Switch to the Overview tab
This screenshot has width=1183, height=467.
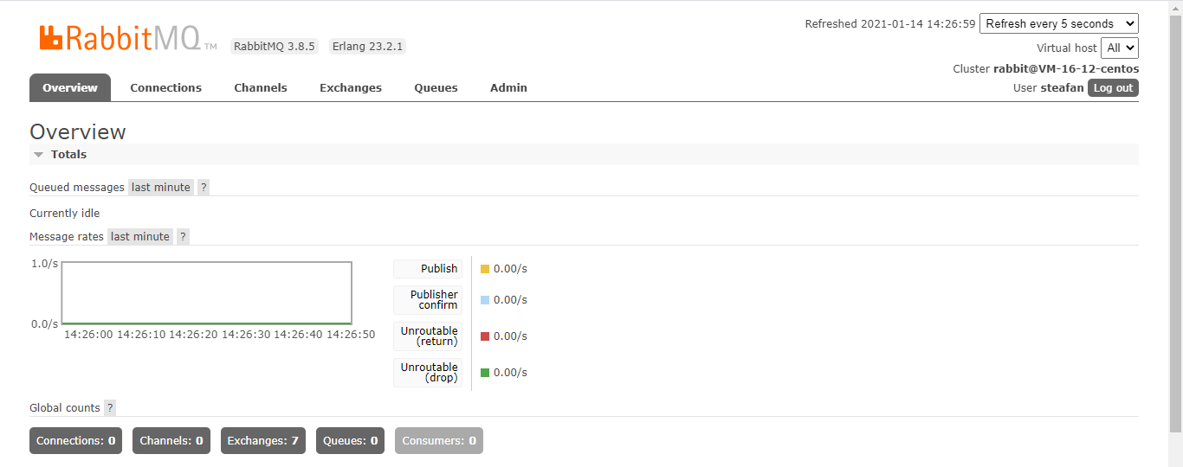click(x=70, y=87)
